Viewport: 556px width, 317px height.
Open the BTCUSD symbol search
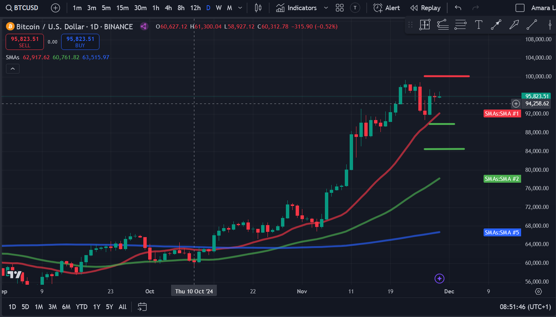(22, 8)
